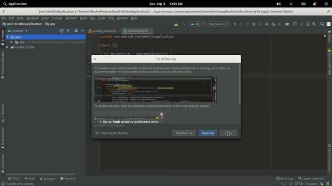The height and width of the screenshot is (186, 332).
Task: Click the Build tool window button
Action: click(x=30, y=178)
